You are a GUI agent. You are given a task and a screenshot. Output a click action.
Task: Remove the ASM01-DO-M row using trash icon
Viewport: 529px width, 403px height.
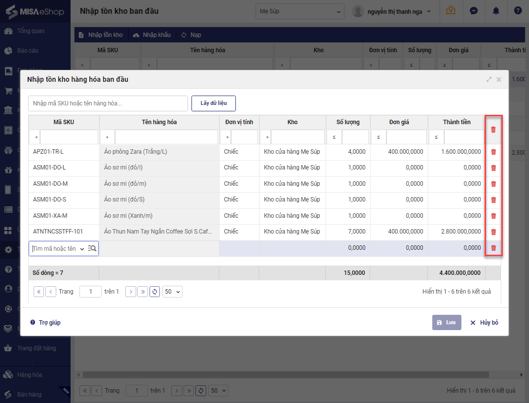493,184
